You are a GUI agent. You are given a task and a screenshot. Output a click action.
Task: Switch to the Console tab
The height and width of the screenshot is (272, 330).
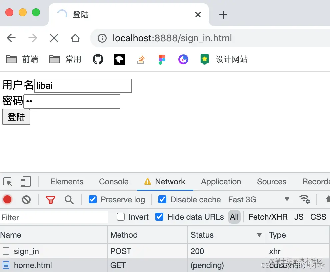tap(113, 181)
